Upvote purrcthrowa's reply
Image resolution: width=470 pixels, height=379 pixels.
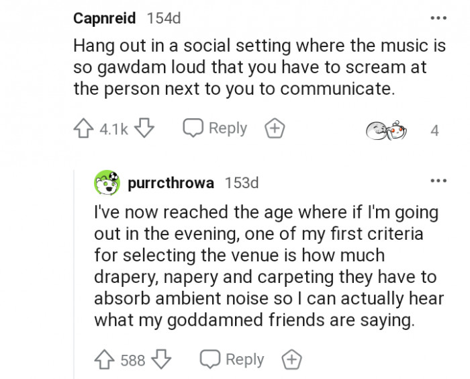pos(103,360)
